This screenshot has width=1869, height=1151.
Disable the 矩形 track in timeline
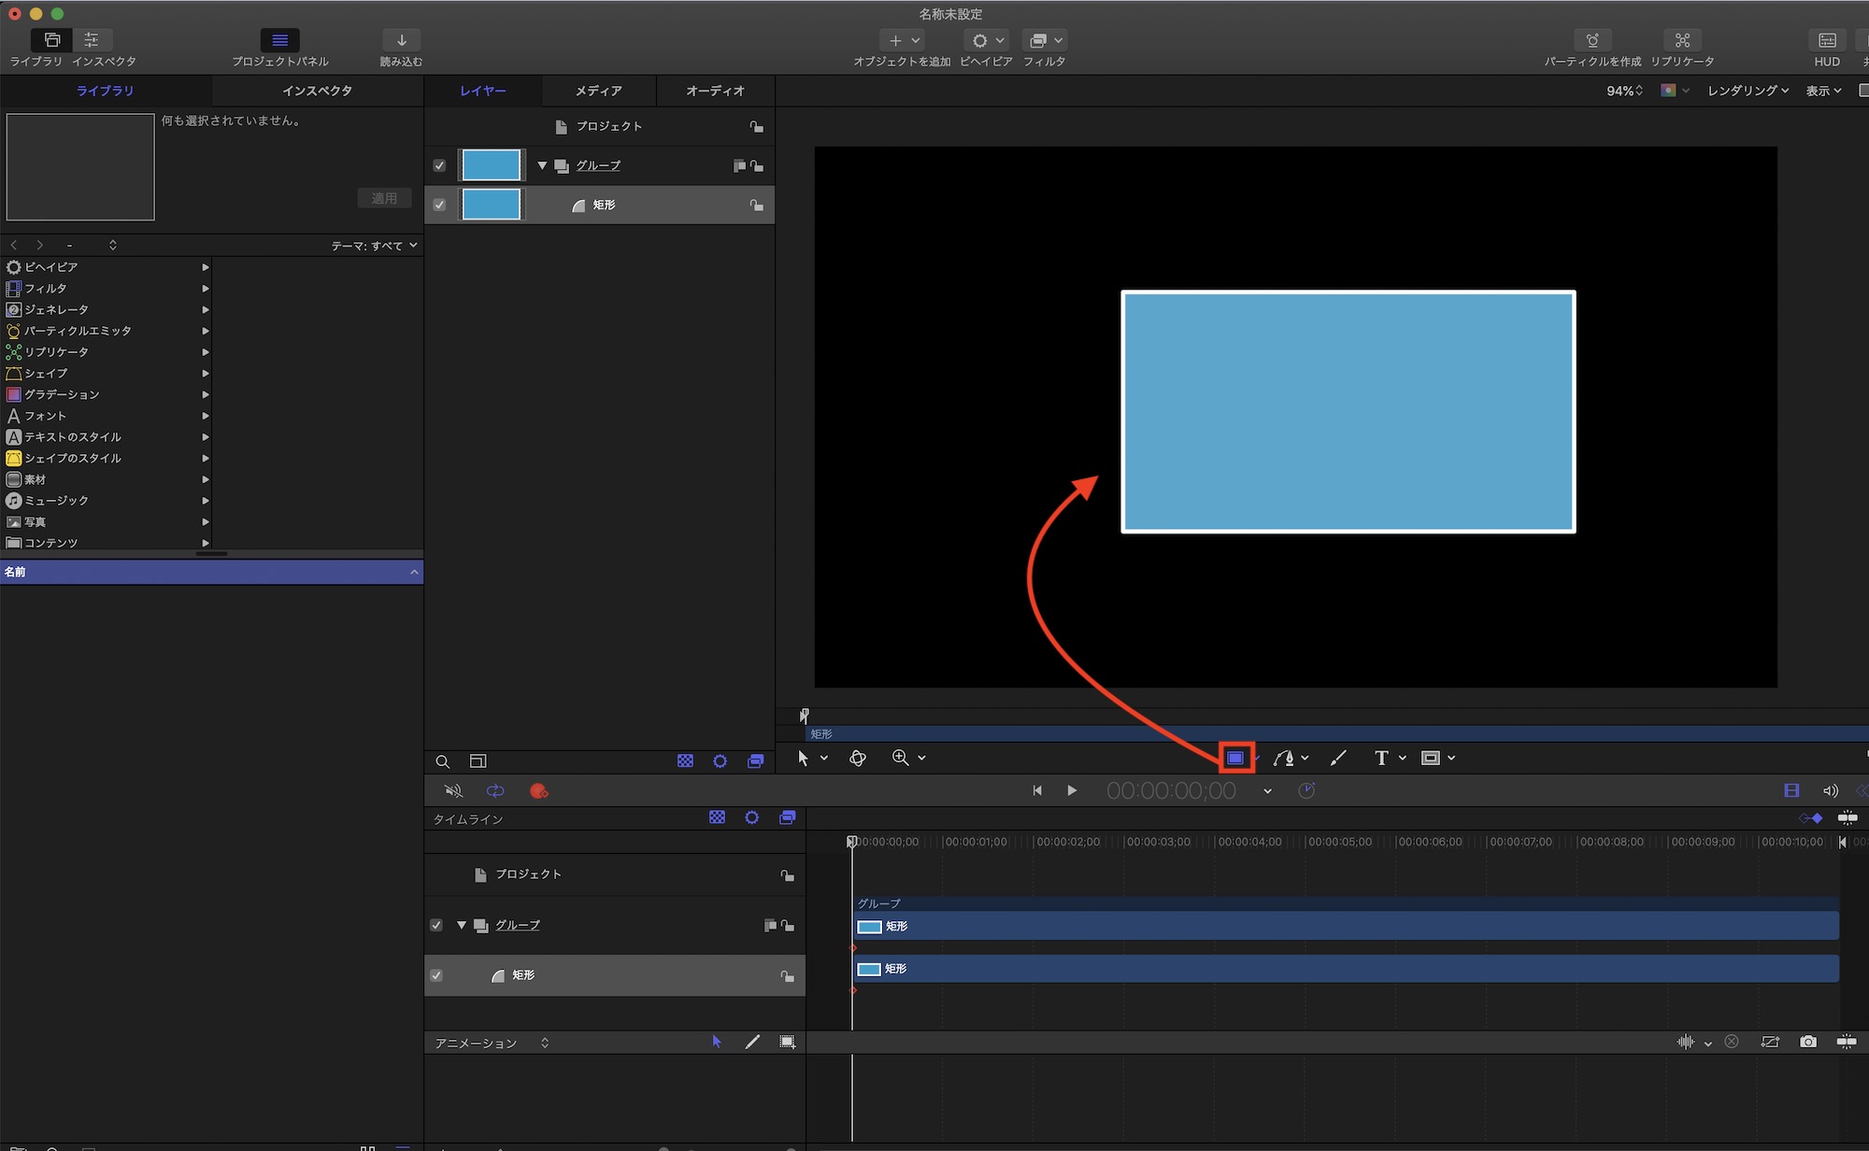tap(436, 975)
